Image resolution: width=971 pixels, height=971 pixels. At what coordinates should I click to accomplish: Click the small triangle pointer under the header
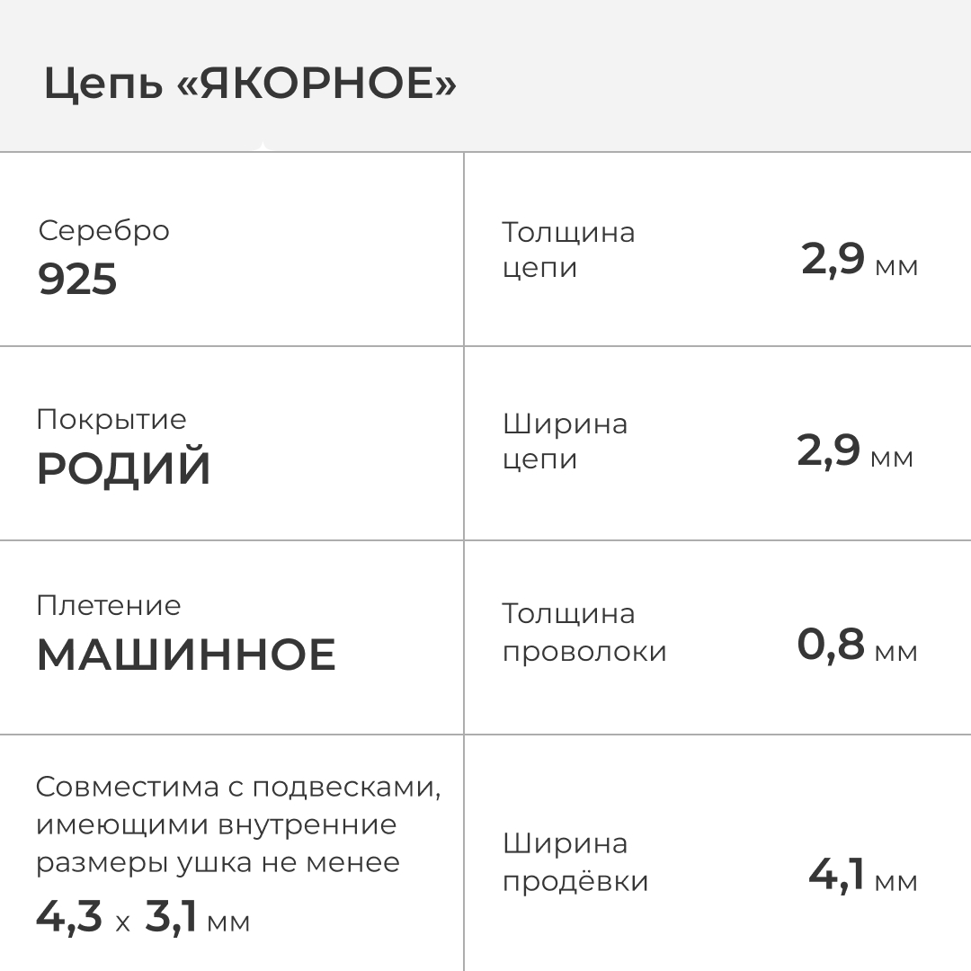262,147
